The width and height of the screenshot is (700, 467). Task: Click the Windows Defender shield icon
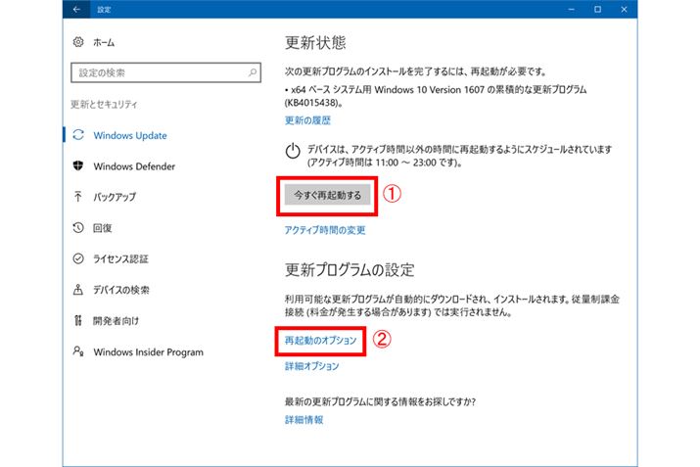coord(78,166)
